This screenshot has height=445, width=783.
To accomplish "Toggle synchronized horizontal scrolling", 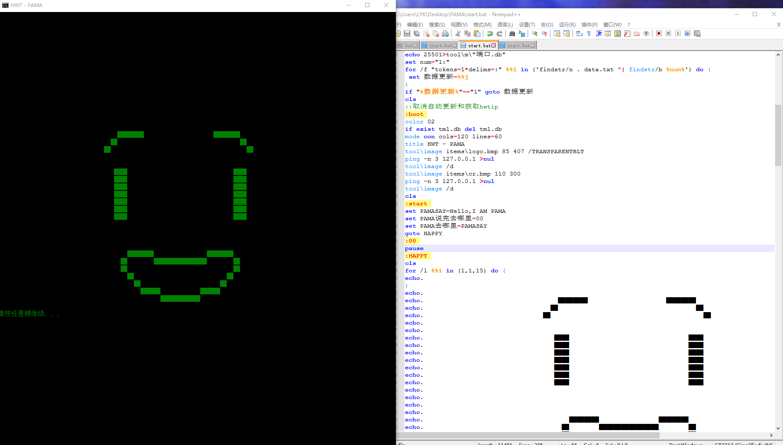I will click(x=567, y=34).
